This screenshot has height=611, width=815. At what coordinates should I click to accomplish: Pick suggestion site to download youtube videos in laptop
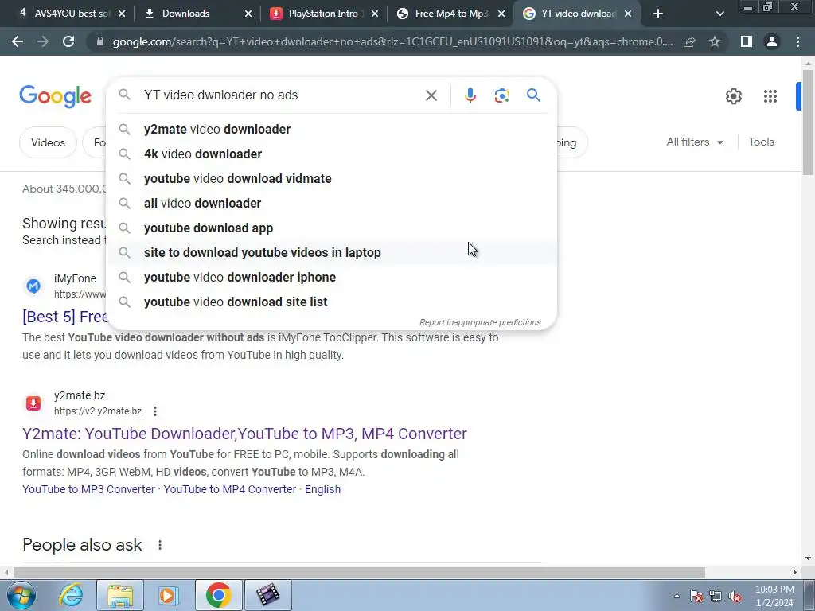(331, 252)
